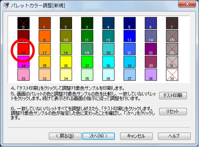
Task: Click crossed-out swatch 39 (white)
Action: 172,75
